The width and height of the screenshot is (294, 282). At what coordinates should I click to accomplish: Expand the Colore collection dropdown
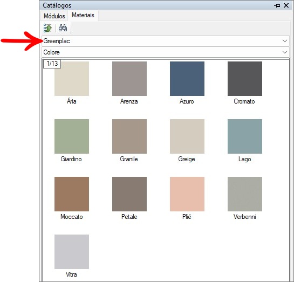coord(166,52)
